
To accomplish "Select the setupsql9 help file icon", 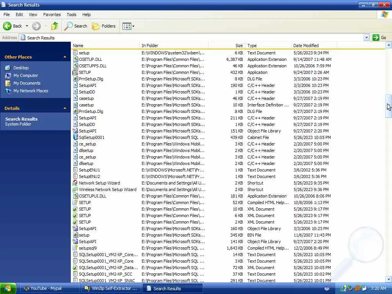I will coord(75,248).
